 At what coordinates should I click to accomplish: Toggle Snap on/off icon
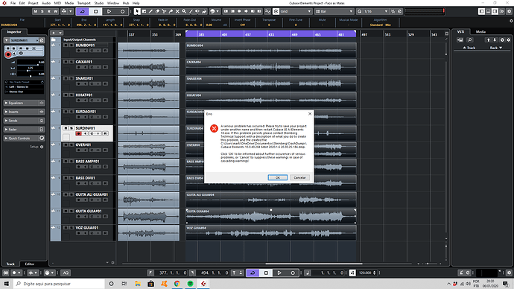276,11
